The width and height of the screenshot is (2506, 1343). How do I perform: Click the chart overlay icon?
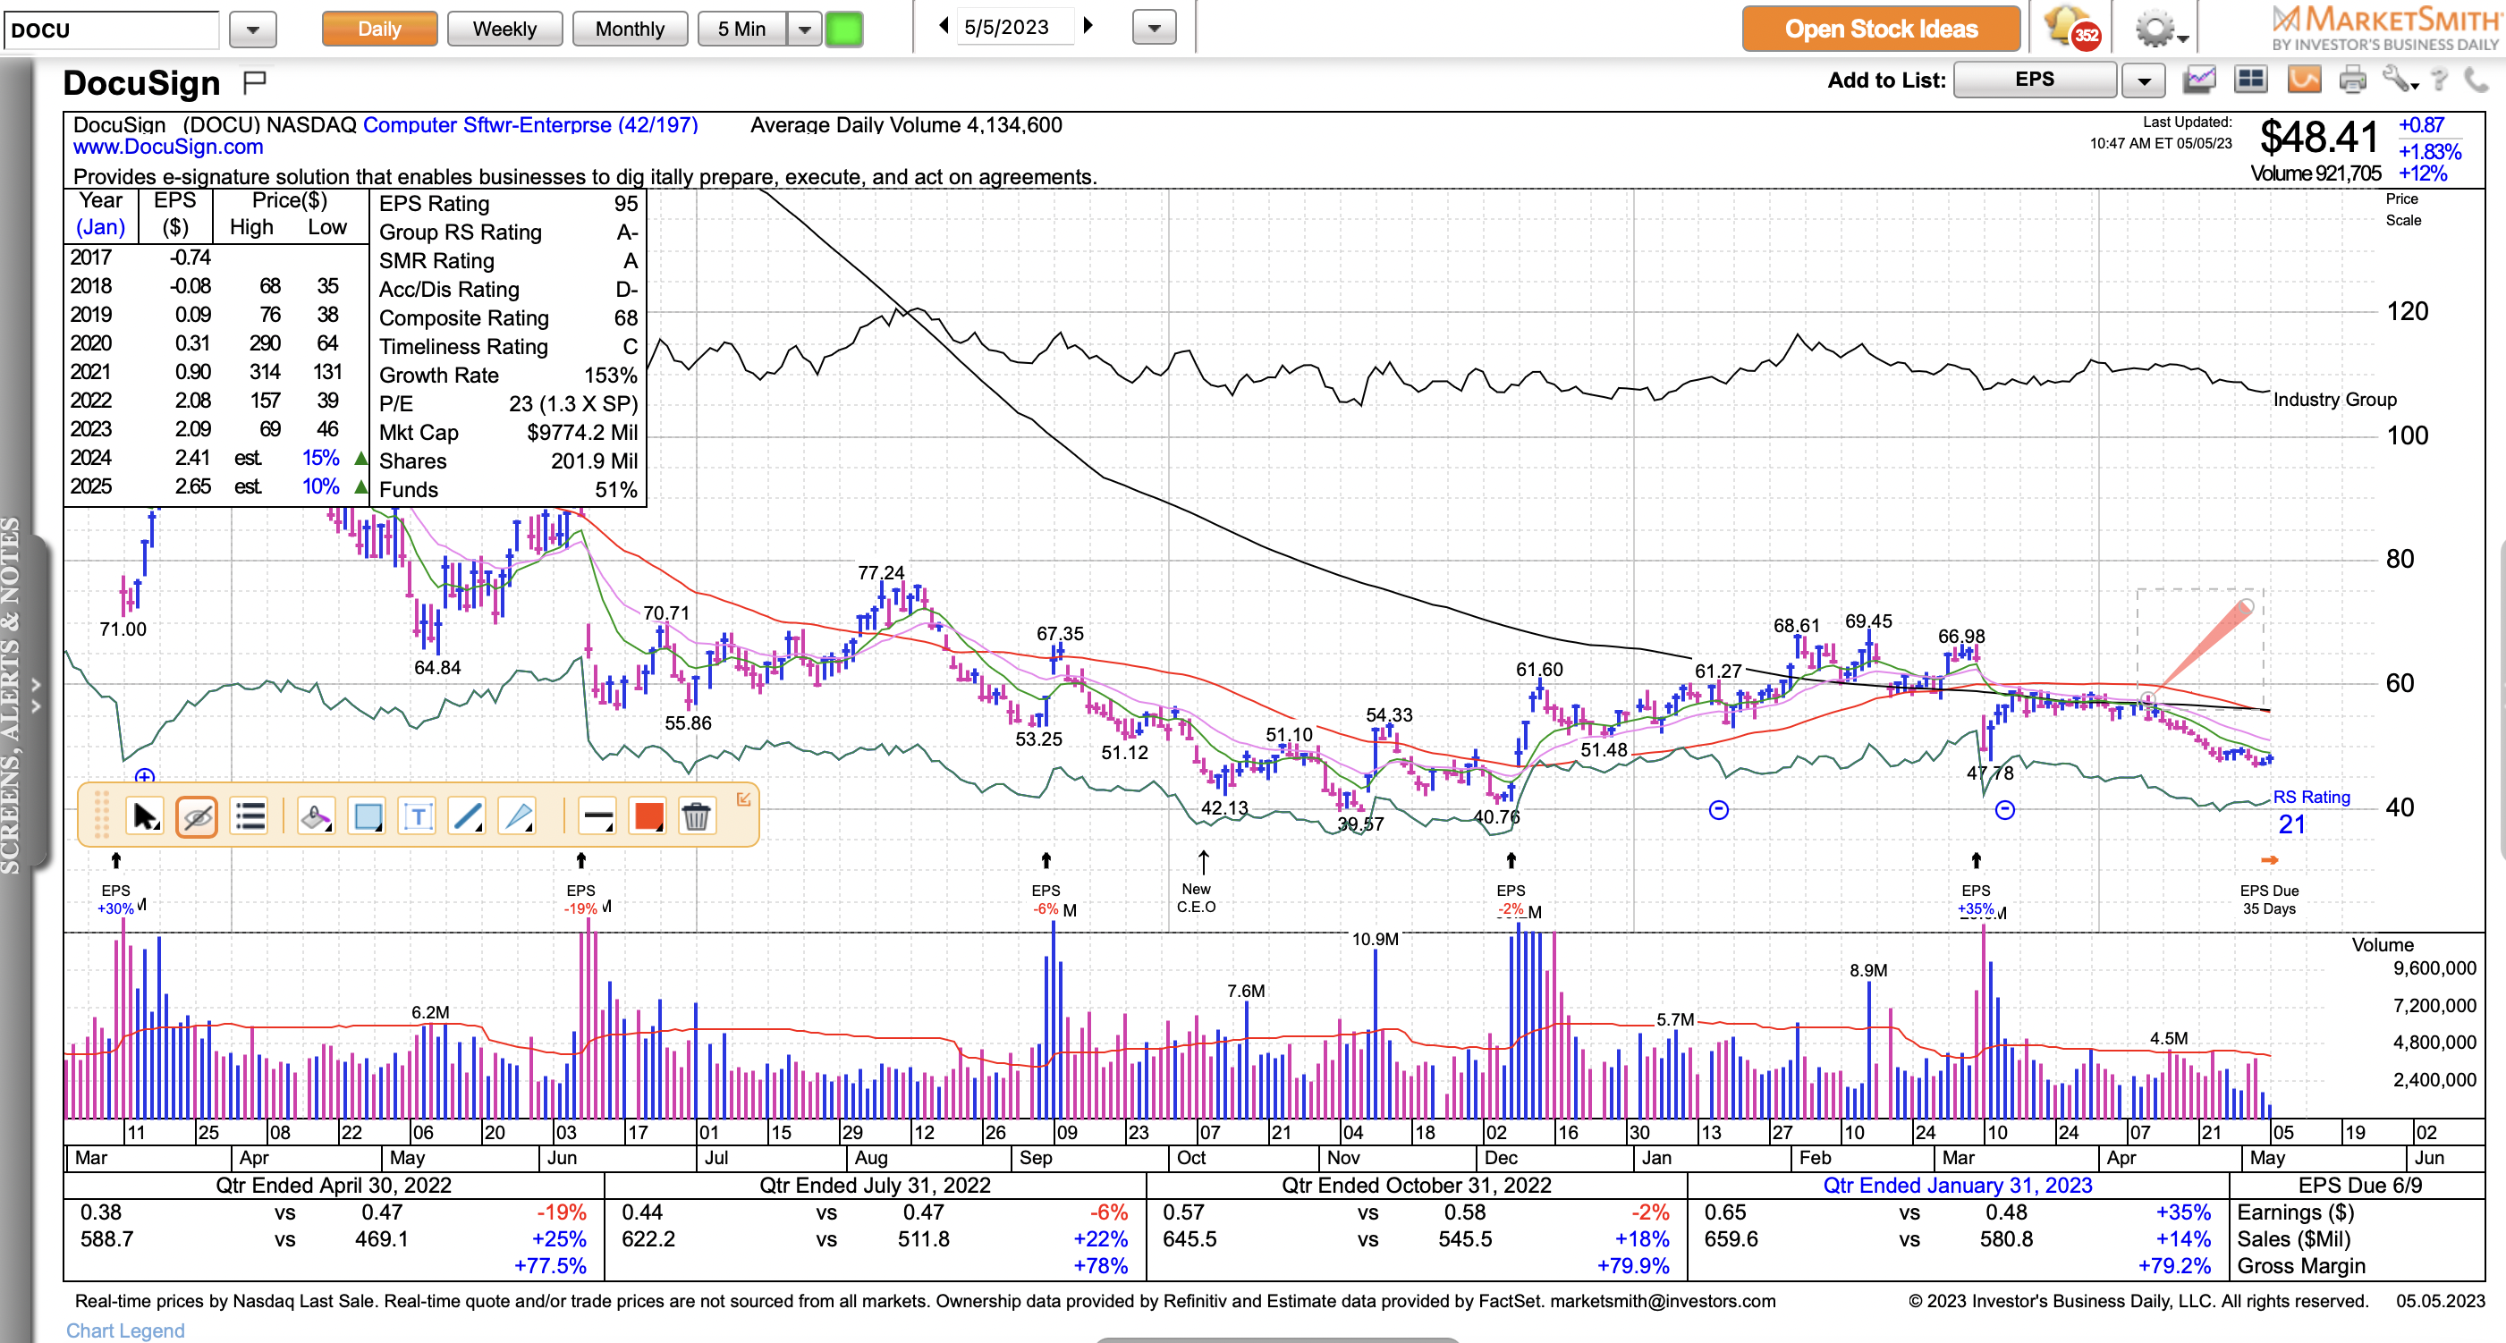pyautogui.click(x=2198, y=80)
